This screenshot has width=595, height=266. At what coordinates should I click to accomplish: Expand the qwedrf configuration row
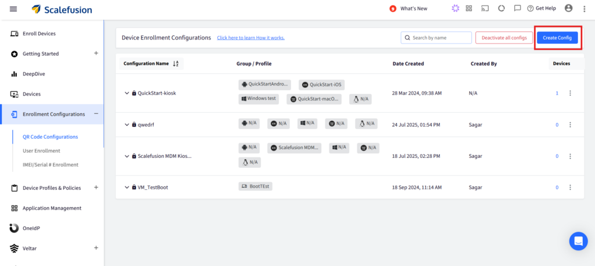(127, 124)
